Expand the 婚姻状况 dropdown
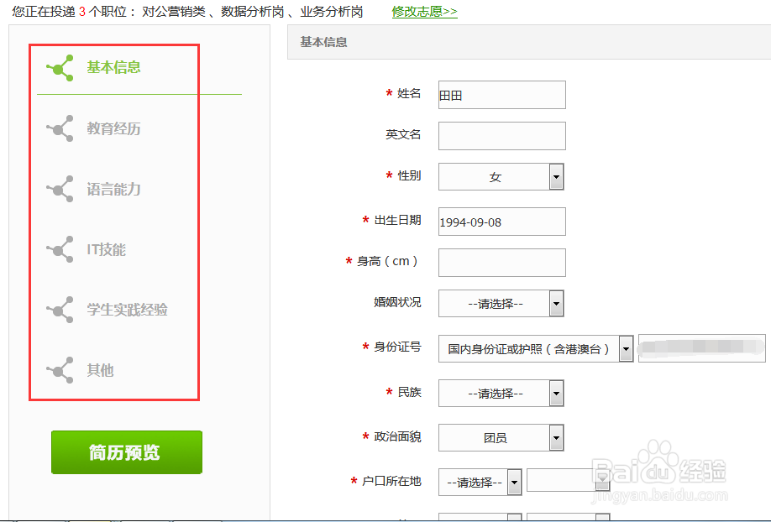 501,304
